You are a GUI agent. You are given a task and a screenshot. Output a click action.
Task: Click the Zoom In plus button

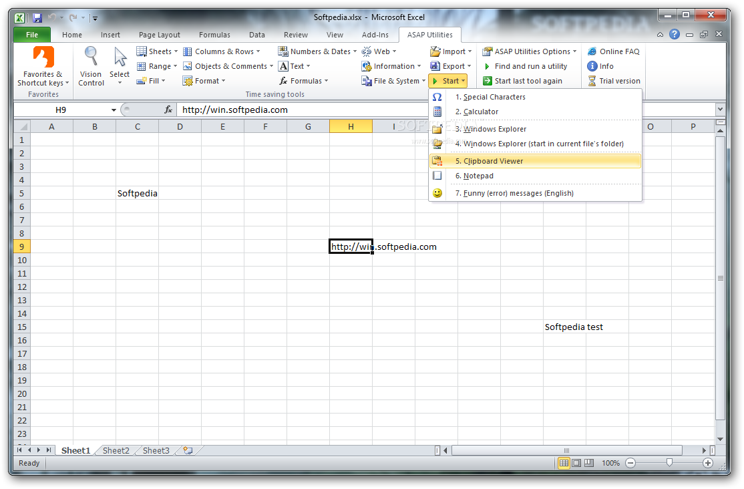[x=707, y=463]
